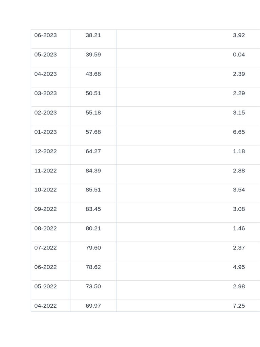Click the 12-2022 date cell
Screen dimensions: 260x347
[x=46, y=151]
